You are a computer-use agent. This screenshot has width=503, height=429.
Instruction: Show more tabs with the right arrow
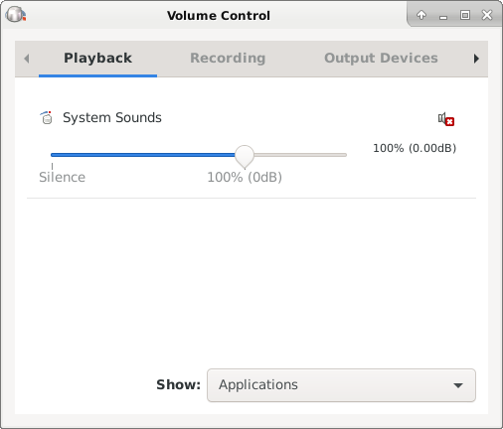(476, 59)
